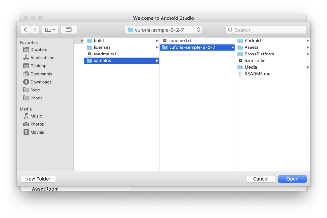Expand the CrossPlatform folder arrow

[x=308, y=54]
